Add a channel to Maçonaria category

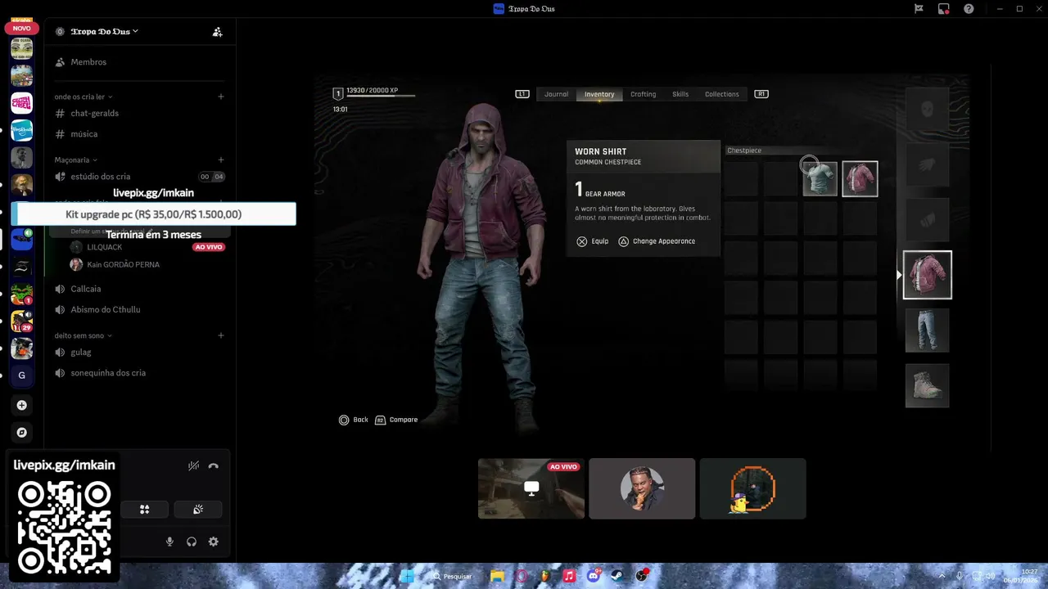[221, 160]
